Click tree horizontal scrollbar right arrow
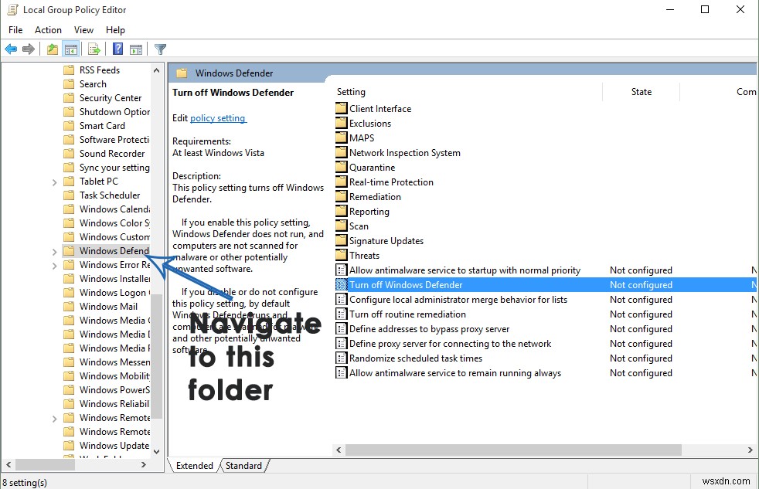 [144, 465]
